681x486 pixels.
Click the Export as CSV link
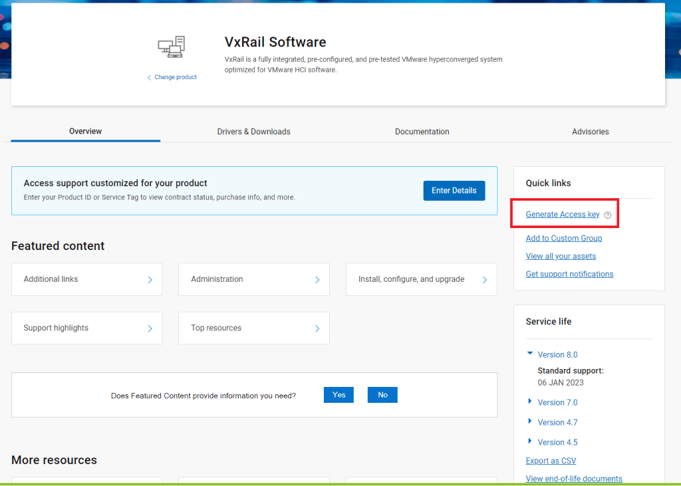point(551,461)
